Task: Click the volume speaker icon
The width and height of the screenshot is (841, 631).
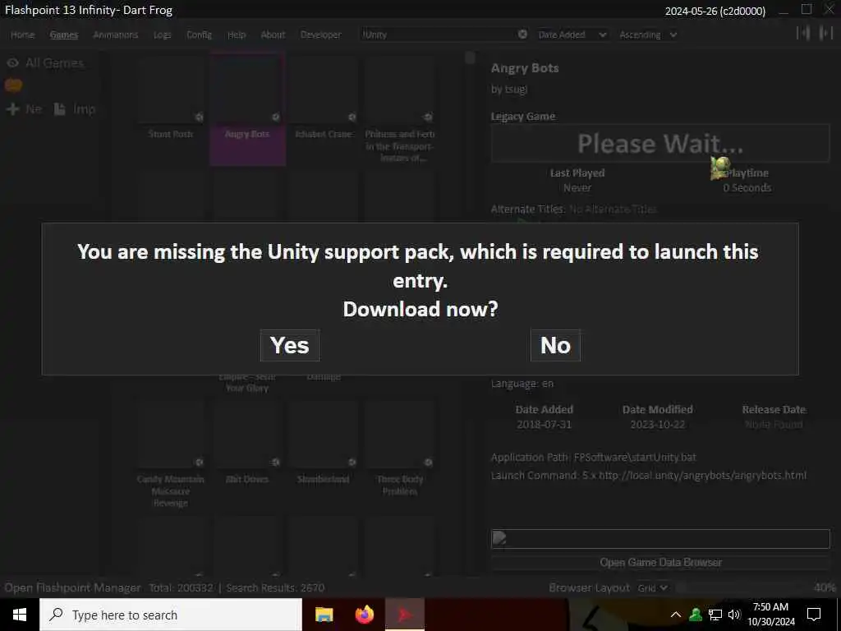Action: [734, 615]
